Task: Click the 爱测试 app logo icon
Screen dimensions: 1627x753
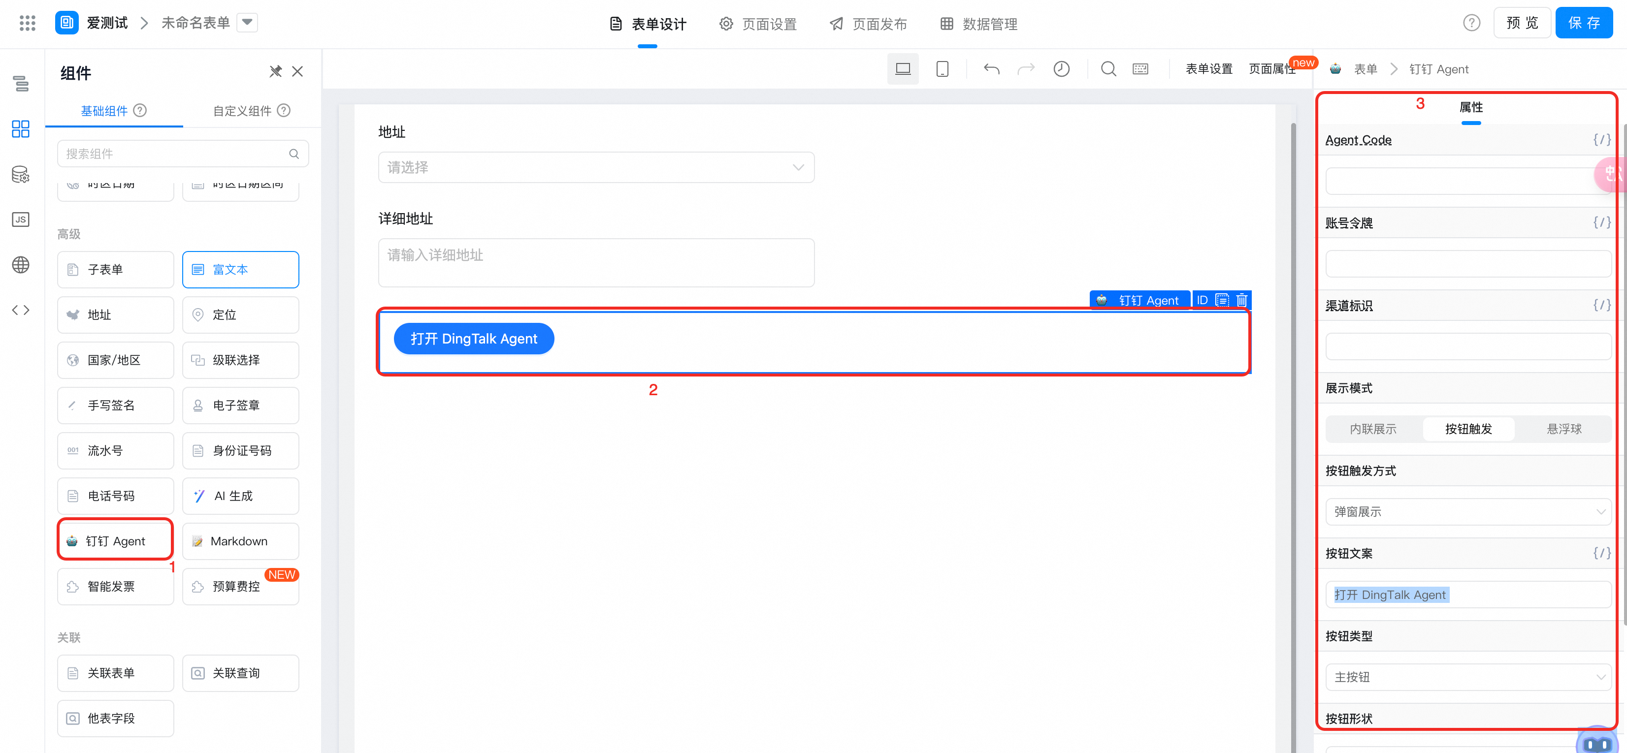Action: point(67,23)
